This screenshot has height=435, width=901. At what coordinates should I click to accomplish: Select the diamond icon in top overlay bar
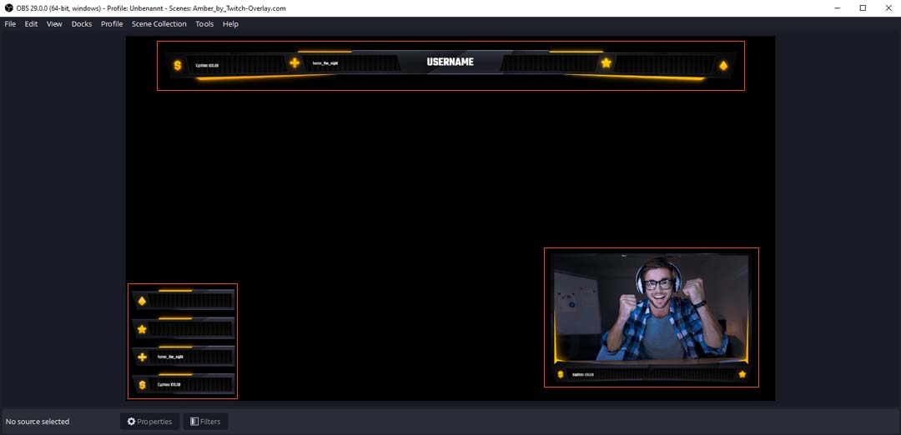(723, 66)
